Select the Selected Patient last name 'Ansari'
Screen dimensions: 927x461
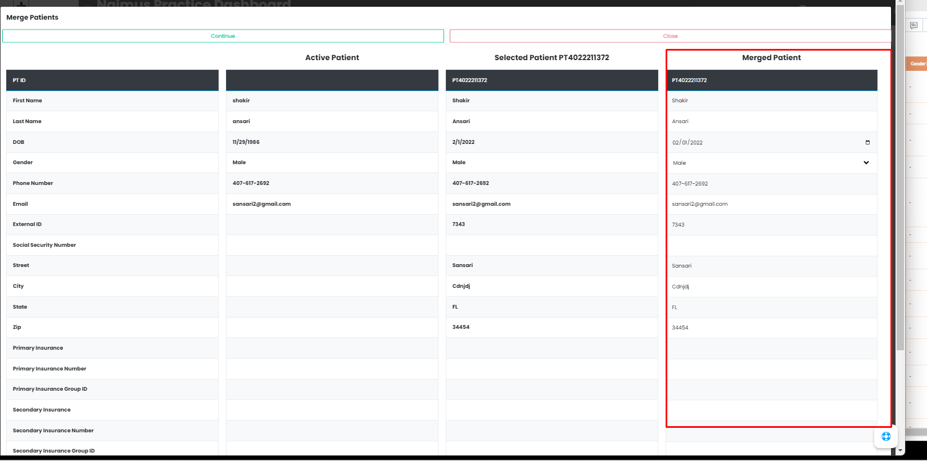[461, 121]
